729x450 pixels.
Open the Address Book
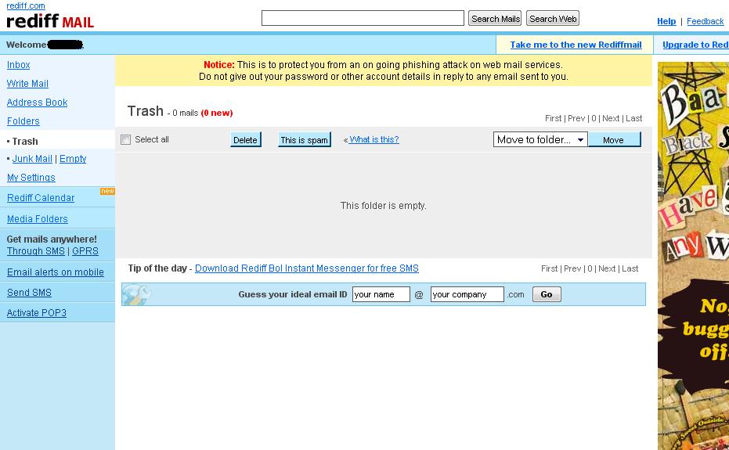point(38,103)
